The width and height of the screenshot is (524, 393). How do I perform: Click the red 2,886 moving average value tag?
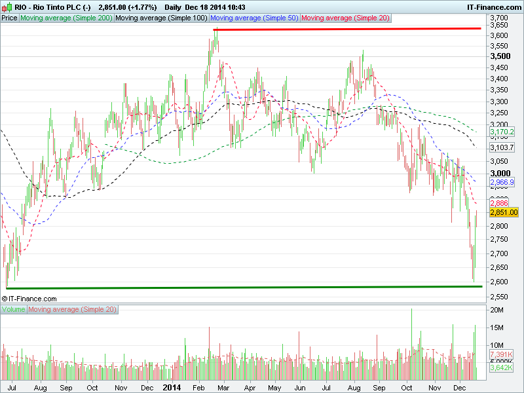click(x=499, y=204)
